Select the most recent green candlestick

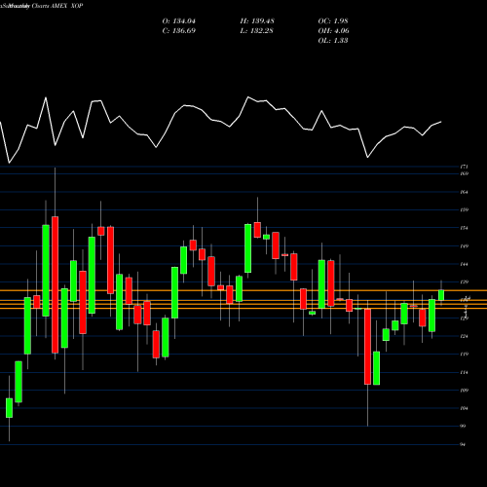click(441, 295)
